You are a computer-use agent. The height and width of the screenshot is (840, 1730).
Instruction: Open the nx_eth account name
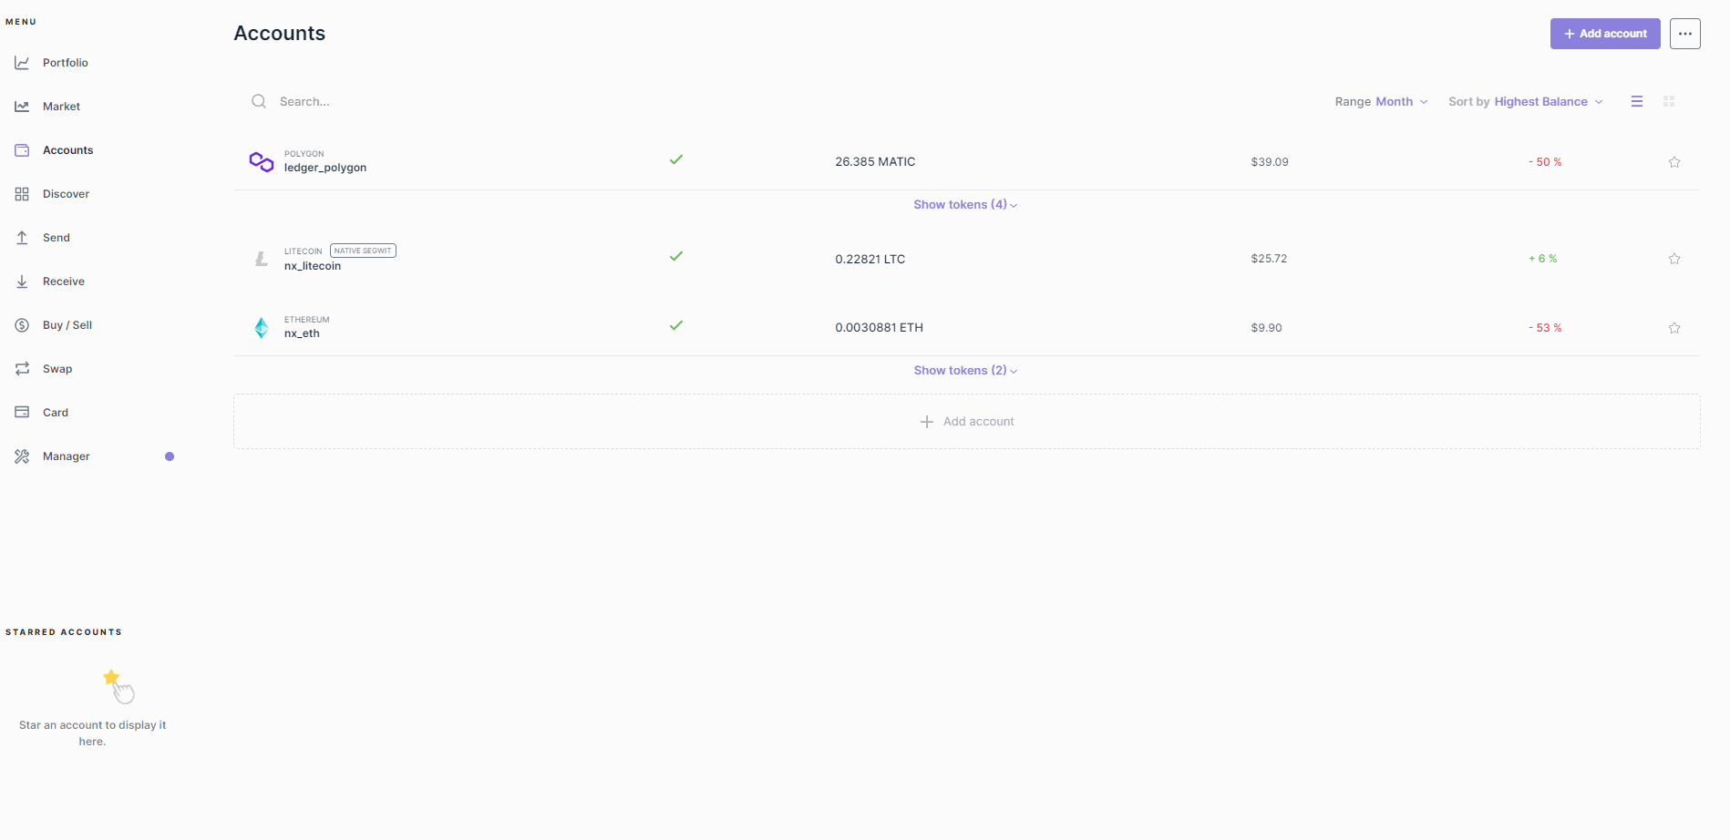302,333
